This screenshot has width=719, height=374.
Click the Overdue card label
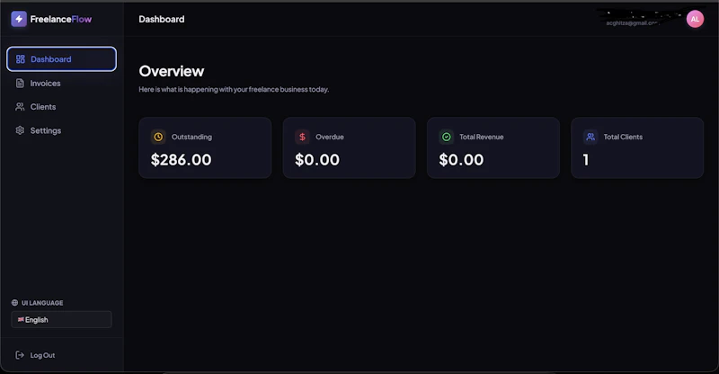pos(330,137)
